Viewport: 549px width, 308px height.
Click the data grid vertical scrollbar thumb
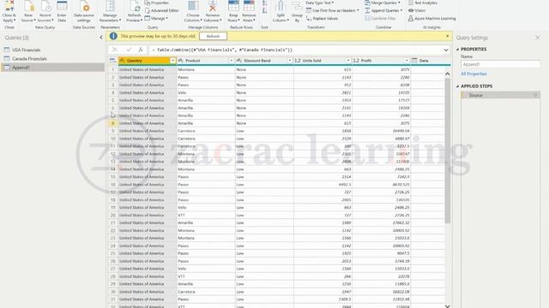click(448, 151)
